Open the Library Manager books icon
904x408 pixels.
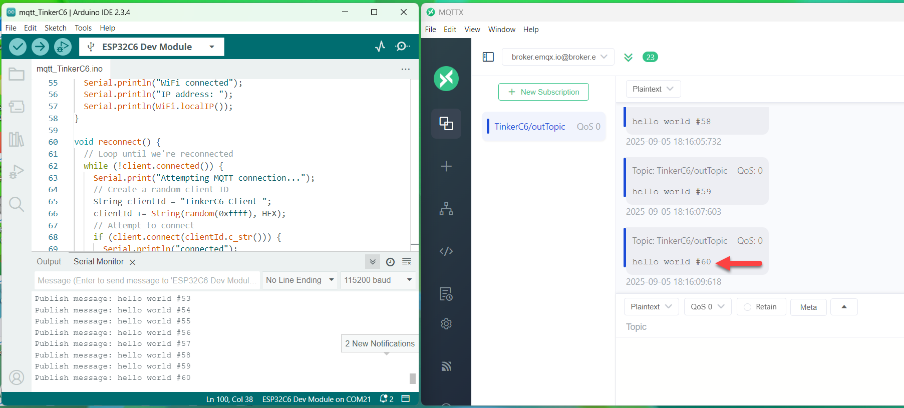point(17,139)
